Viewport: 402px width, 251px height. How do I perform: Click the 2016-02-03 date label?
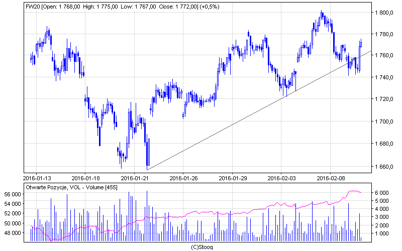point(281,178)
